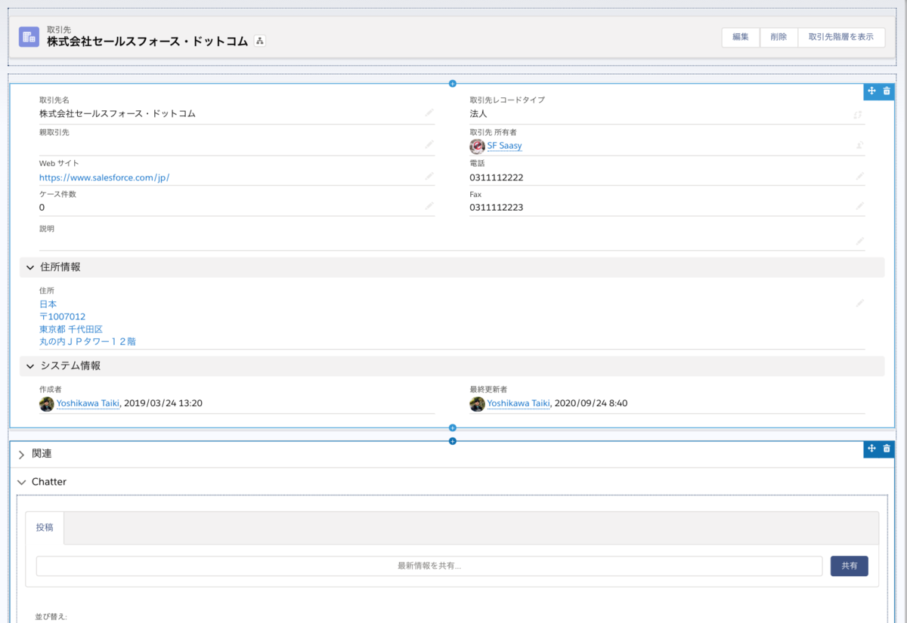Open the Yoshikawa Taiki link under 最終更新者
The width and height of the screenshot is (907, 623).
518,403
